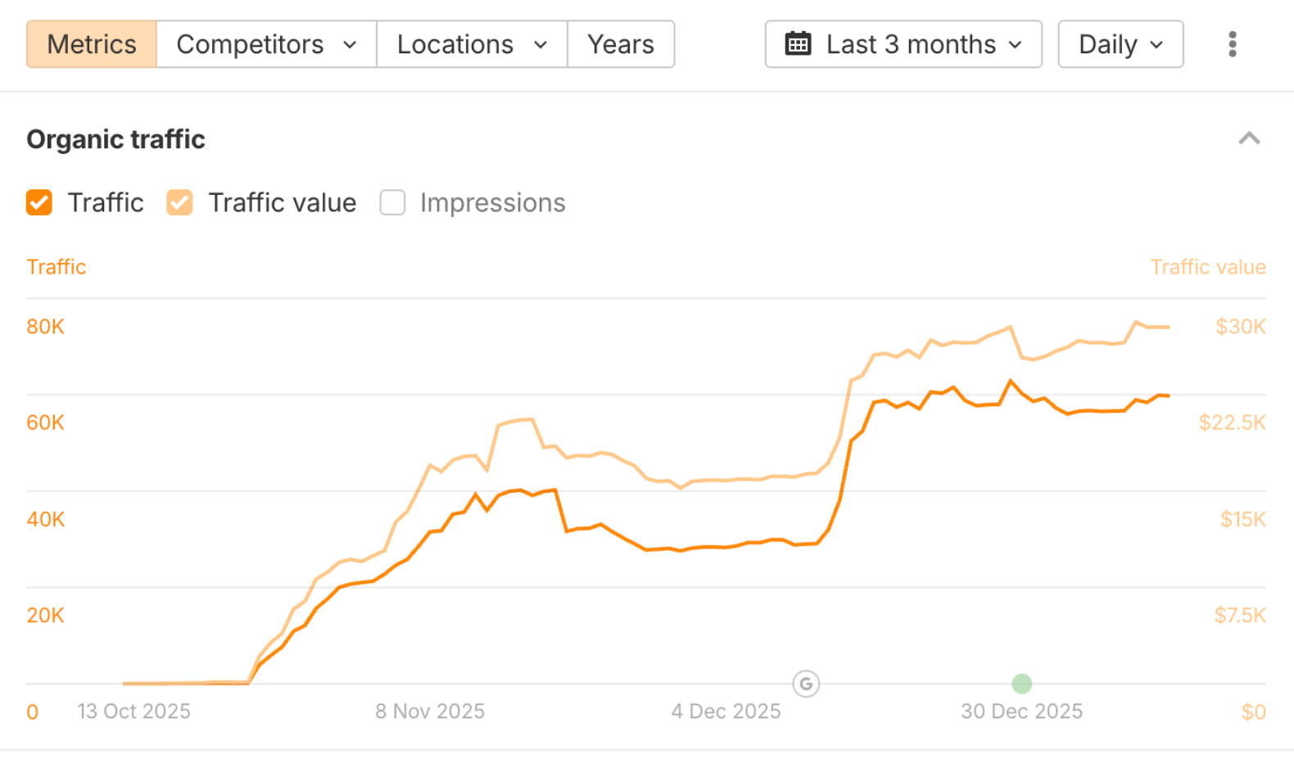Viewport: 1294px width, 778px height.
Task: Enable the Impressions checkbox
Action: click(392, 202)
